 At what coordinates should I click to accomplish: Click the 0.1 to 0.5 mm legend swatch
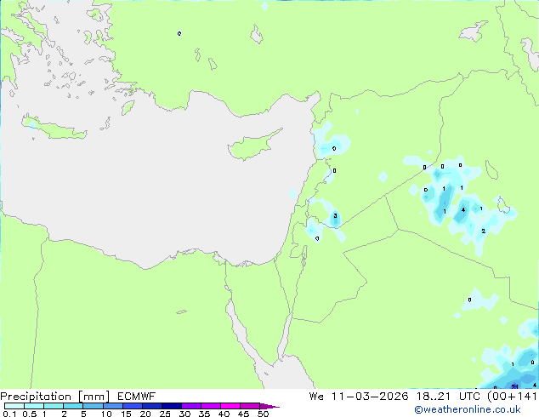(x=14, y=406)
